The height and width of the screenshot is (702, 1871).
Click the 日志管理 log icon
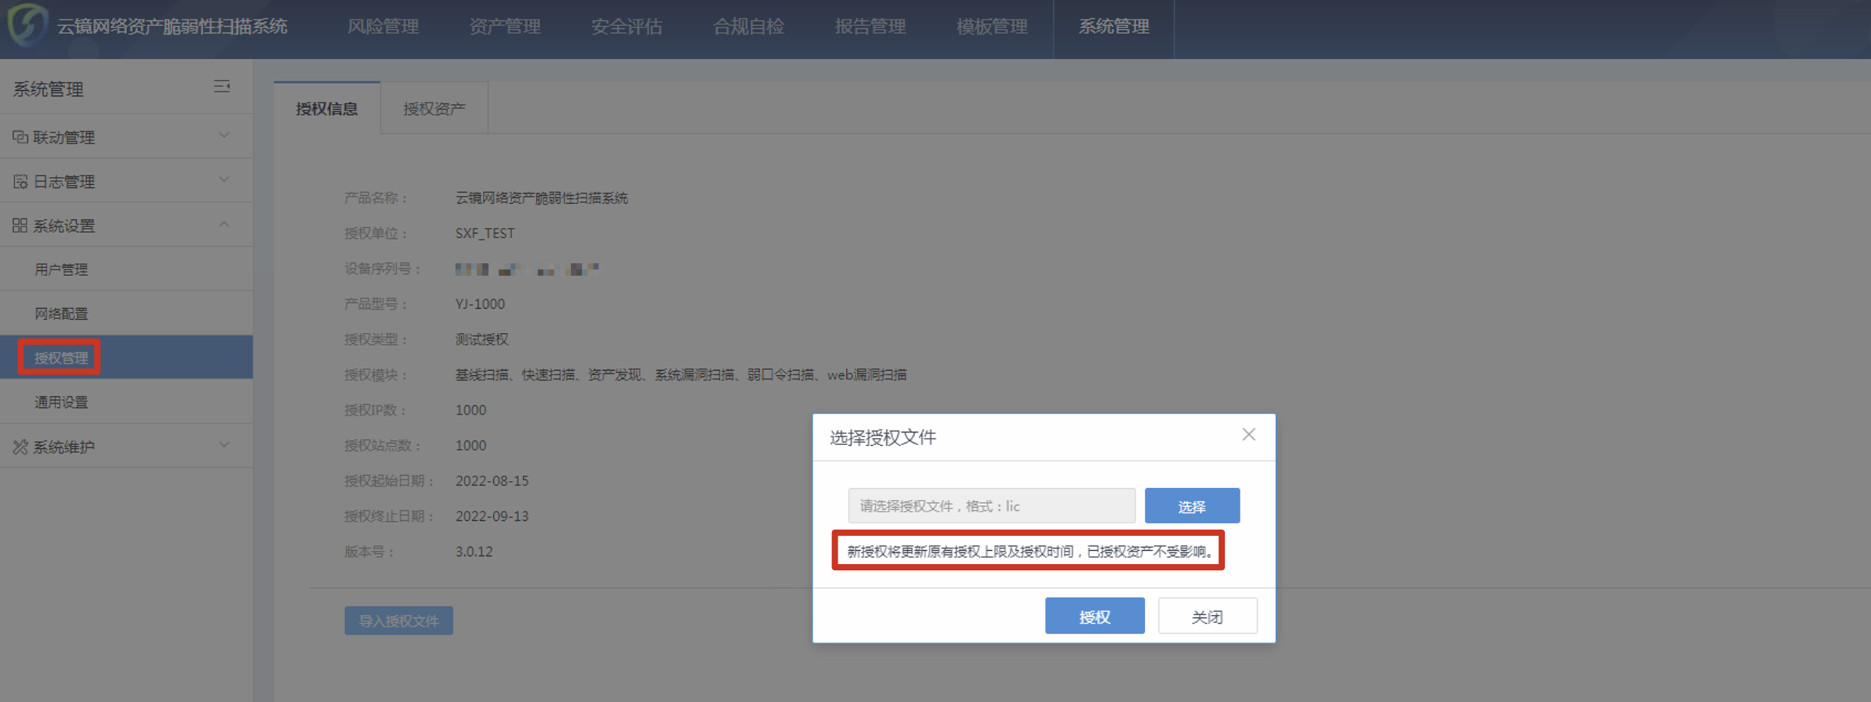pos(20,182)
